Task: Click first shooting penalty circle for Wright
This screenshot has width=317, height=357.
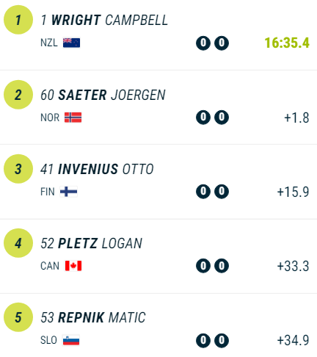Action: pyautogui.click(x=203, y=43)
